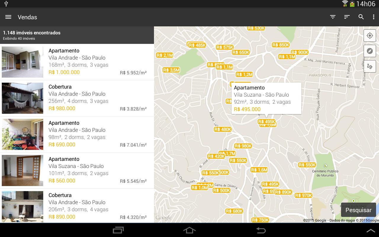Open the sort order icon
The height and width of the screenshot is (237, 379).
pyautogui.click(x=347, y=17)
